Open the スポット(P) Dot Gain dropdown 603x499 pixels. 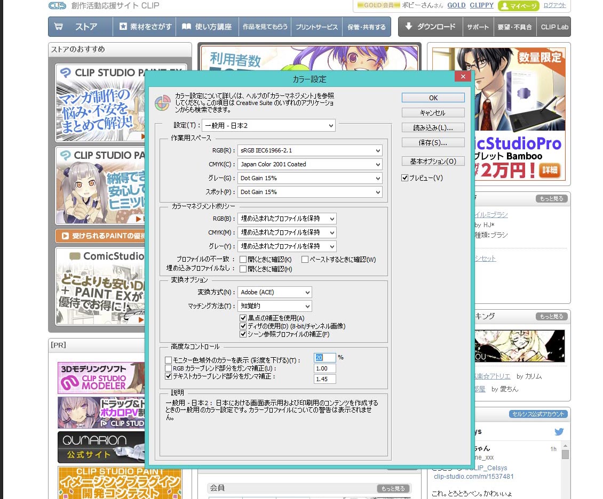coord(310,192)
